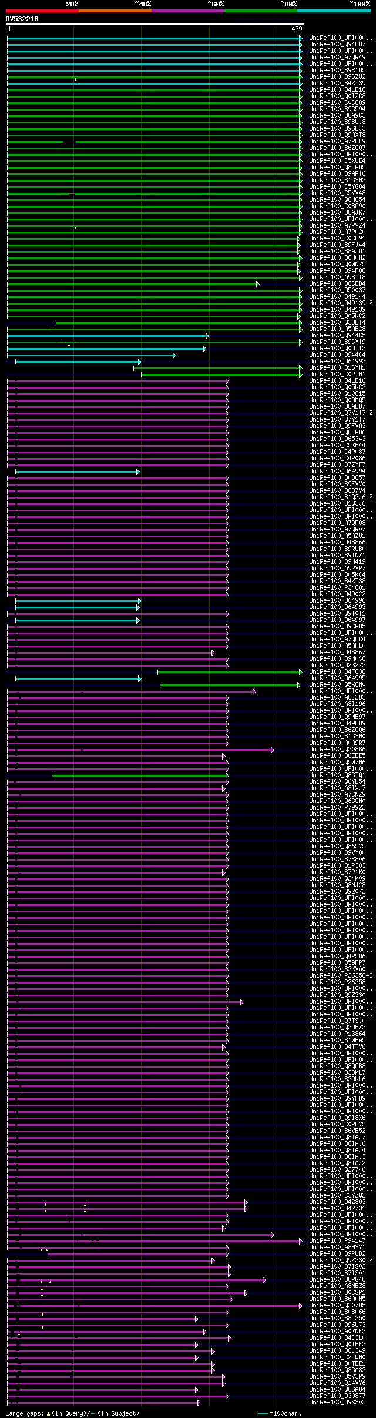Select the UniRef100_B4F838 label
This screenshot has width=376, height=1418.
(x=337, y=672)
